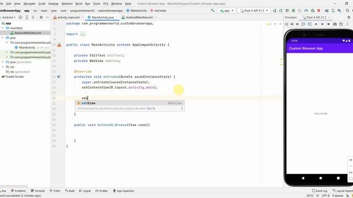Screen dimensions: 353x198
Task: Click the Search Everywhere magnifier icon
Action: [x=347, y=10]
